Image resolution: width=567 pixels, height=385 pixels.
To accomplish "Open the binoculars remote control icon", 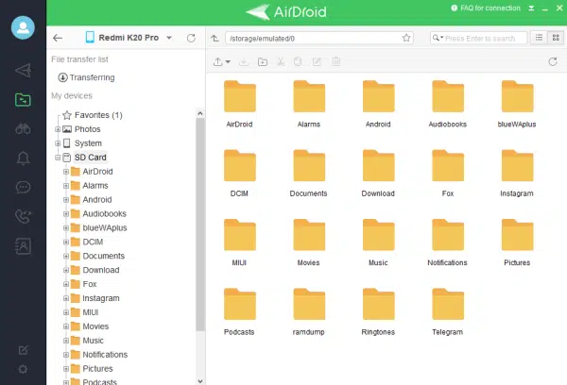I will (23, 128).
